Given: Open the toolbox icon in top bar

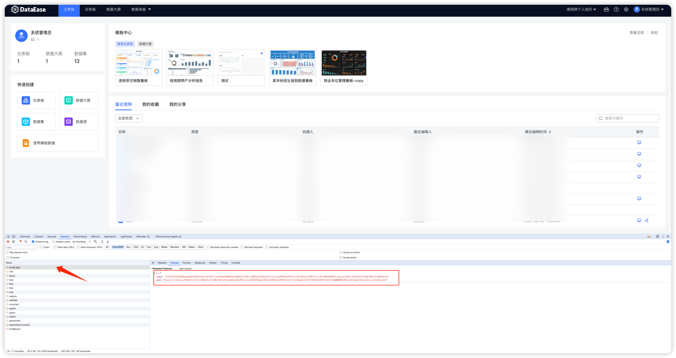Looking at the screenshot, I should [606, 9].
